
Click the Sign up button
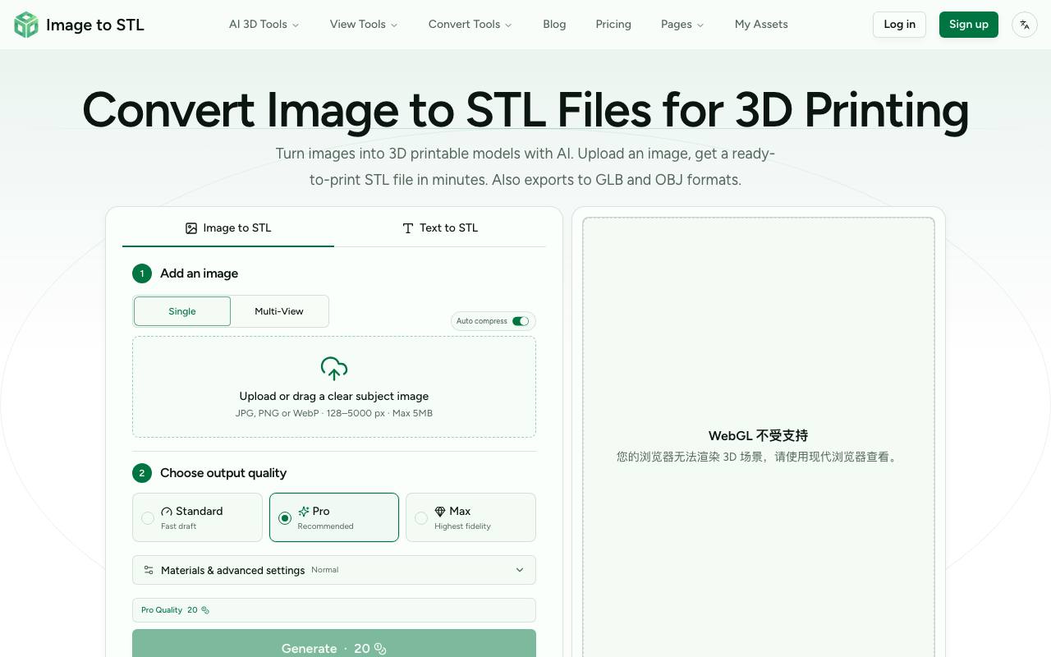[969, 25]
